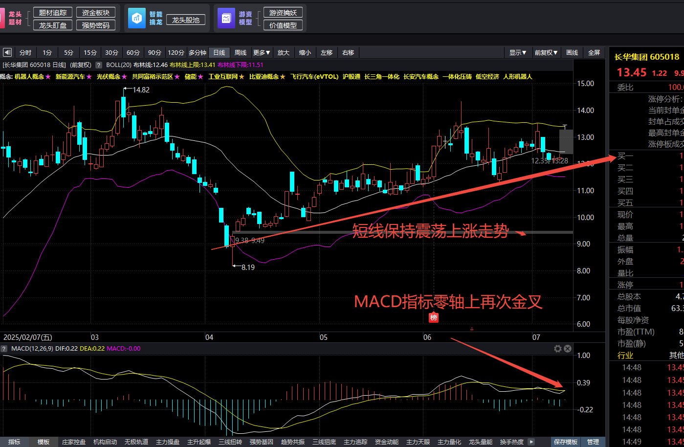Click the 游资模型 purple chart icon

tap(226, 19)
